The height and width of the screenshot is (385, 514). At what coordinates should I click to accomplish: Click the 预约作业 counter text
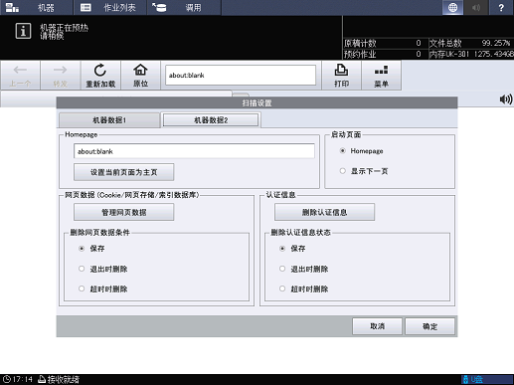click(x=360, y=54)
